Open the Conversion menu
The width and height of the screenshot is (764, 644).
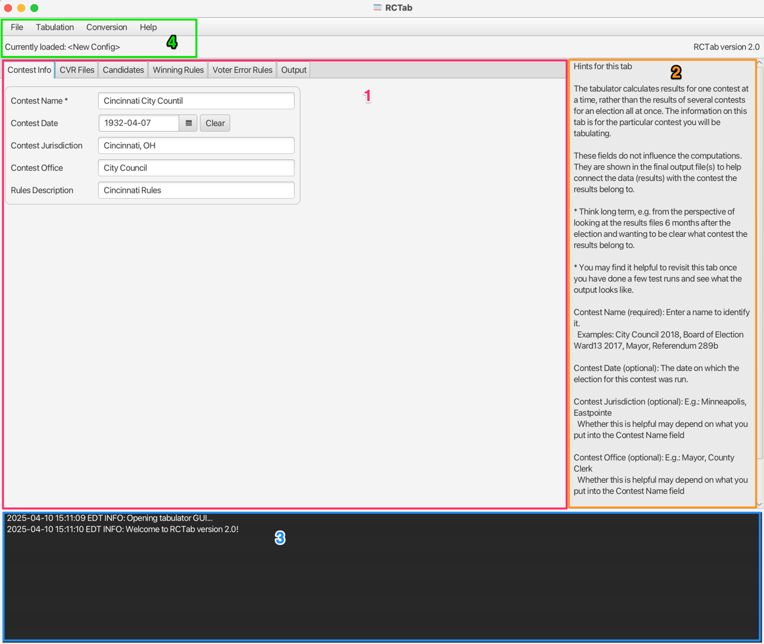click(x=107, y=28)
